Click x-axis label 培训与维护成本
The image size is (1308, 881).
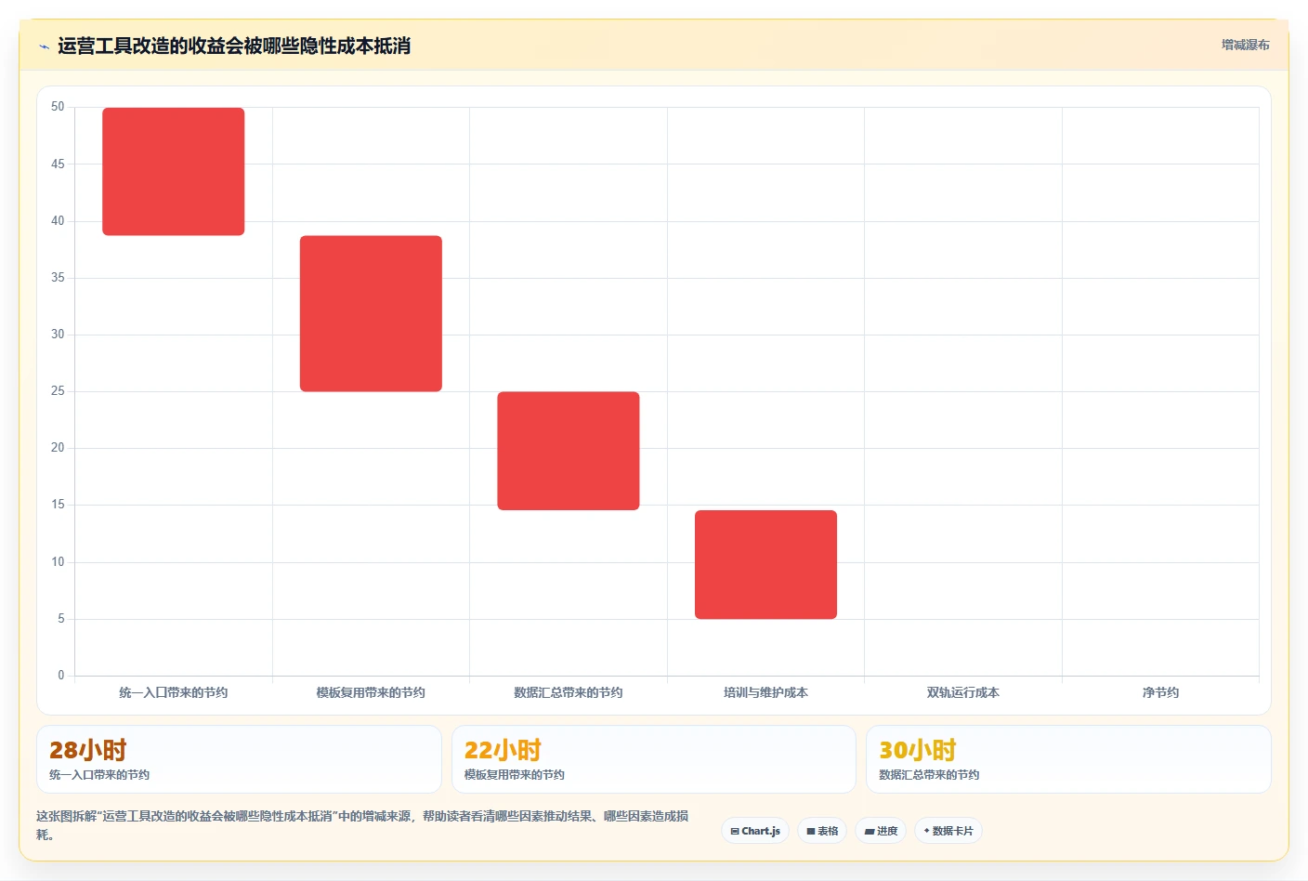[765, 692]
